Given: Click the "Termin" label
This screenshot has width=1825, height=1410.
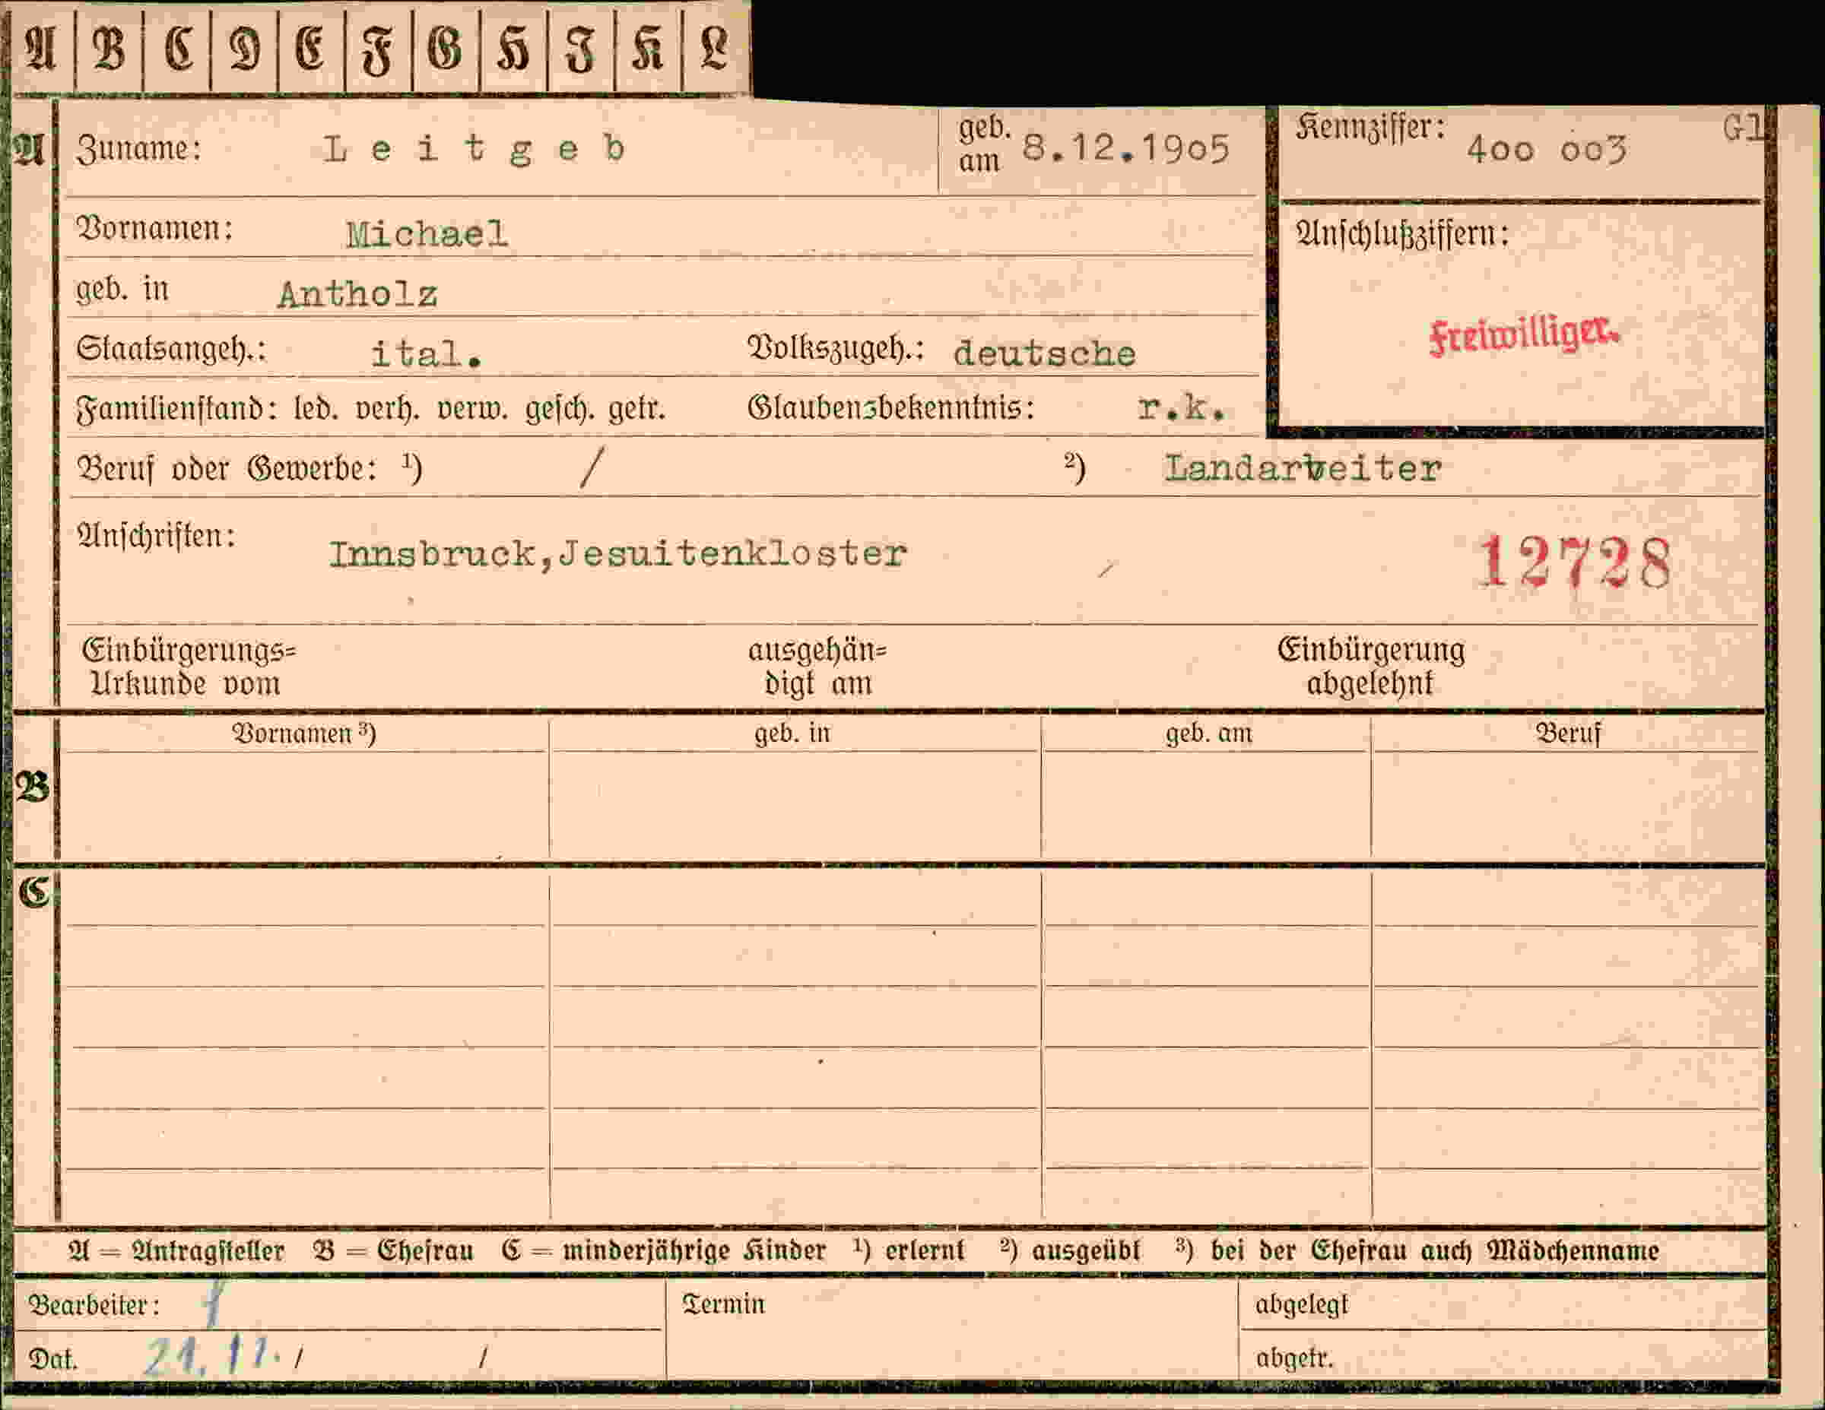Looking at the screenshot, I should pos(723,1304).
